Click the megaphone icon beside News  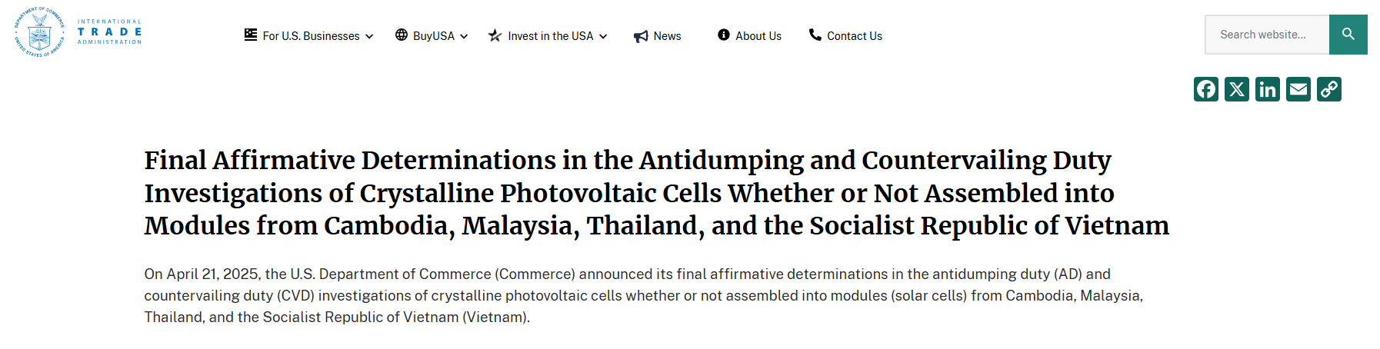[641, 36]
